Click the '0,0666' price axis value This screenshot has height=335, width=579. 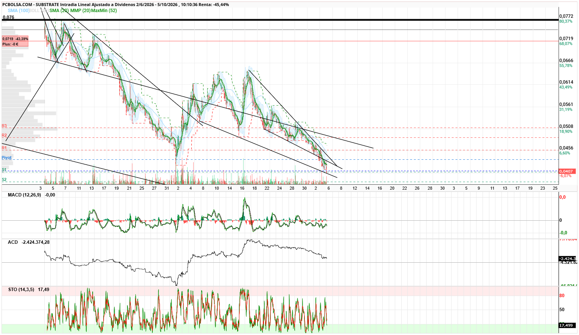tap(566, 61)
